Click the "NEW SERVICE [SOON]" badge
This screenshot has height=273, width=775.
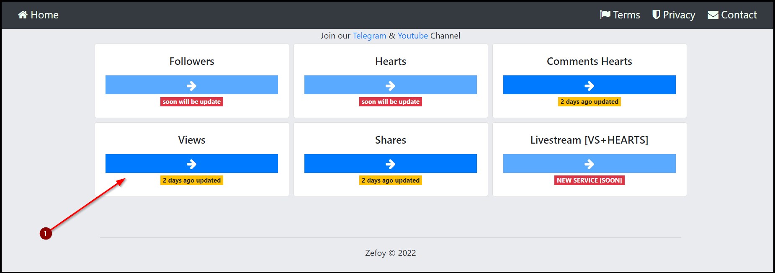click(x=589, y=180)
